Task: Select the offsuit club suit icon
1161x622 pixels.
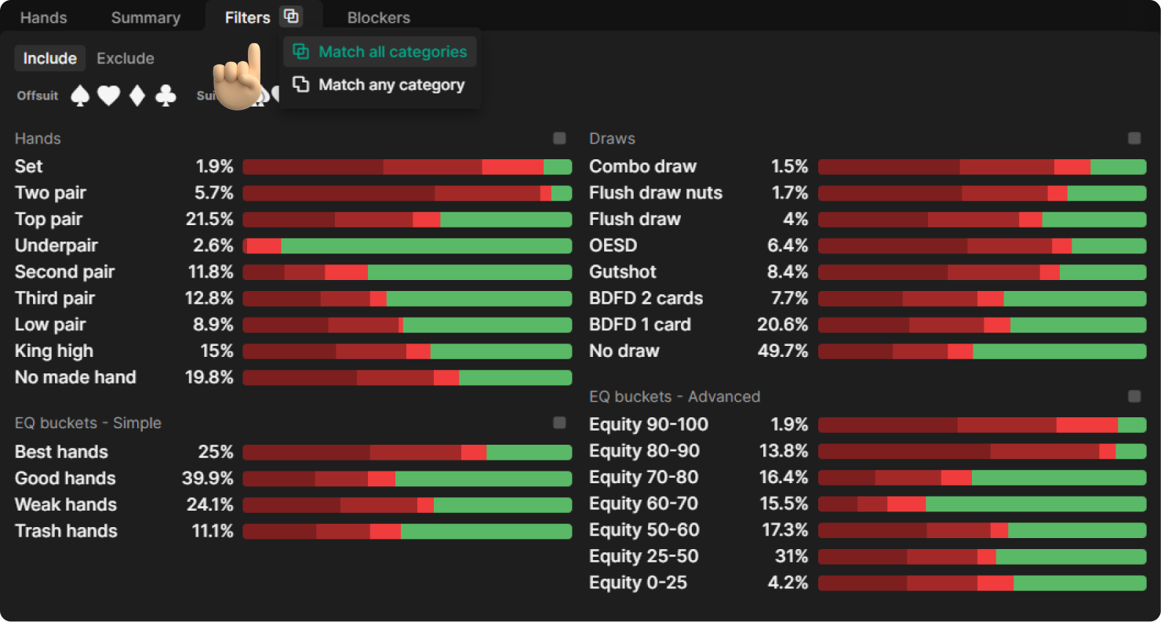Action: (166, 96)
